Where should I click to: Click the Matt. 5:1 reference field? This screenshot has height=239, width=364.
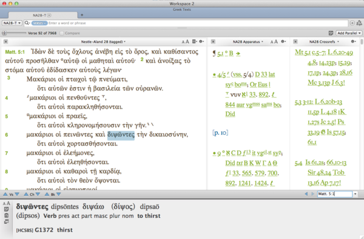pos(335,194)
